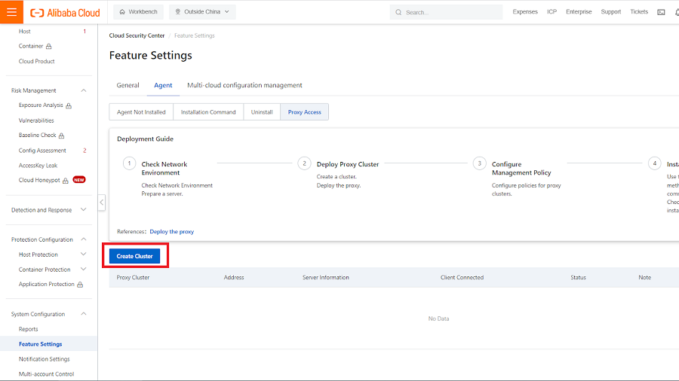Open the orange hamburger menu

point(11,12)
